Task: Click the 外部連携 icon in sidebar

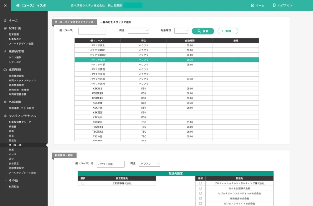Action: point(5,102)
